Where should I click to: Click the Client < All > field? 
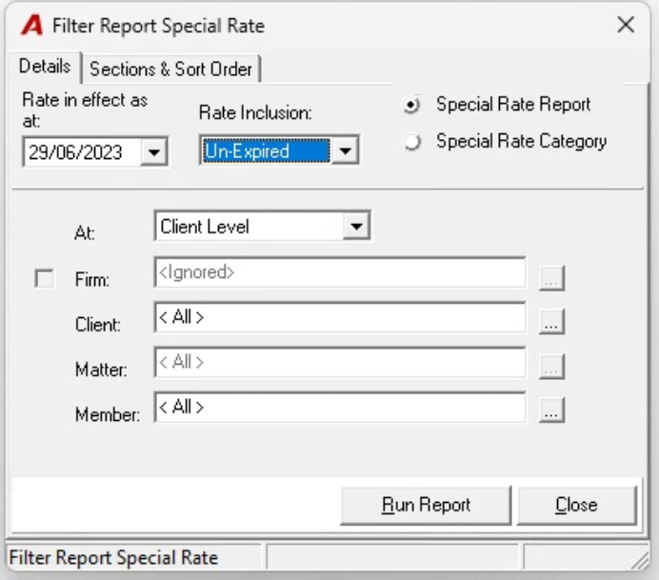pyautogui.click(x=340, y=317)
